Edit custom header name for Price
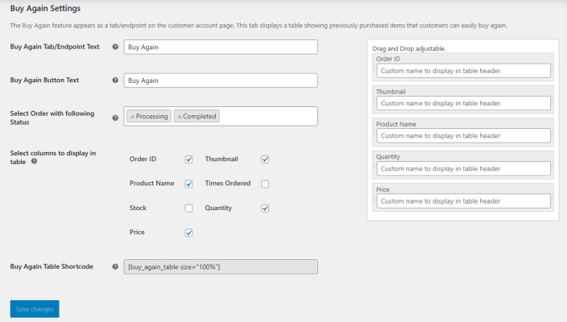 pyautogui.click(x=463, y=201)
